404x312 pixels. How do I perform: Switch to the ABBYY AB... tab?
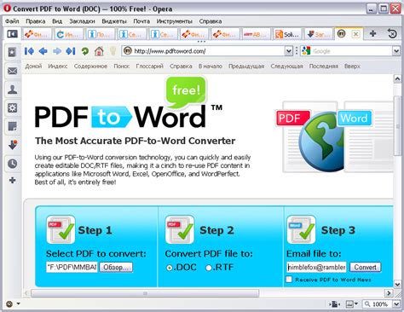point(256,34)
